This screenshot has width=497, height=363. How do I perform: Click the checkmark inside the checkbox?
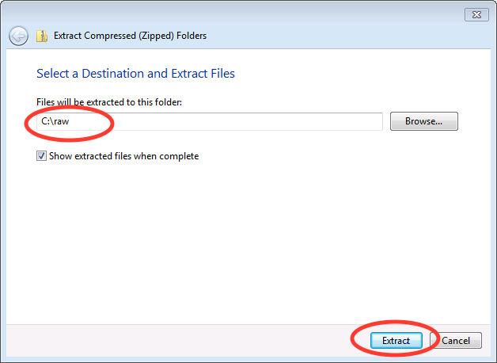click(41, 156)
